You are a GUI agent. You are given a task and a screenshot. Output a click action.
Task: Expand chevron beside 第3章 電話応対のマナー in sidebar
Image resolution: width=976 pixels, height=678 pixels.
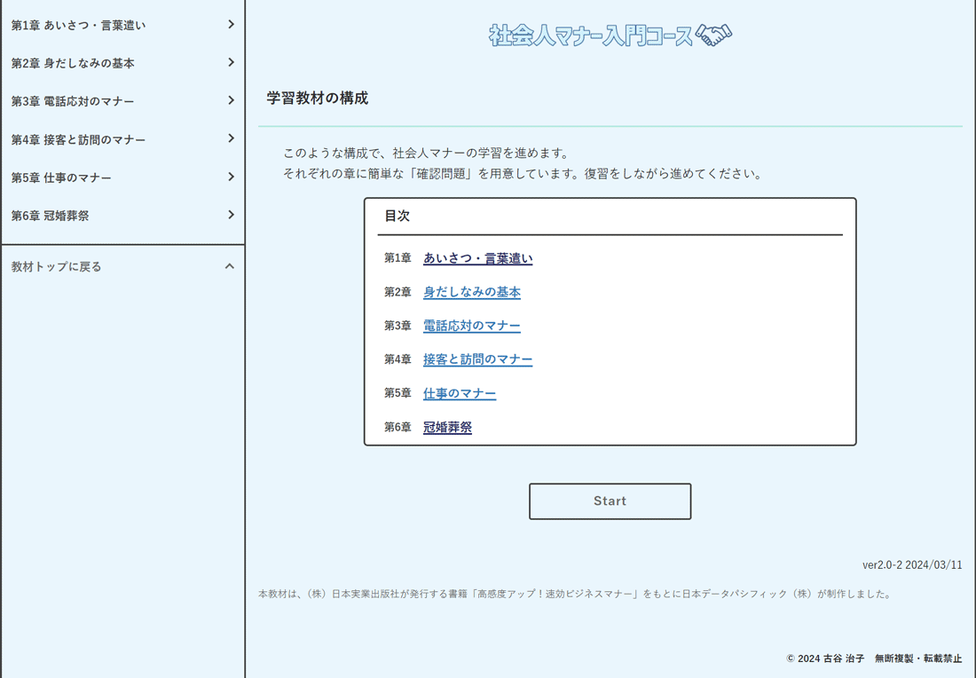click(231, 101)
